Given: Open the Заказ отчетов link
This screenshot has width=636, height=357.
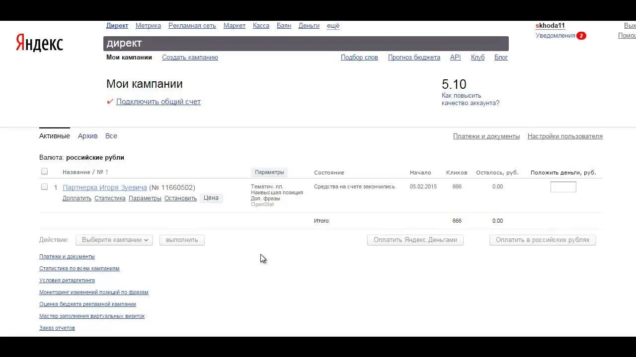Looking at the screenshot, I should click(x=57, y=328).
